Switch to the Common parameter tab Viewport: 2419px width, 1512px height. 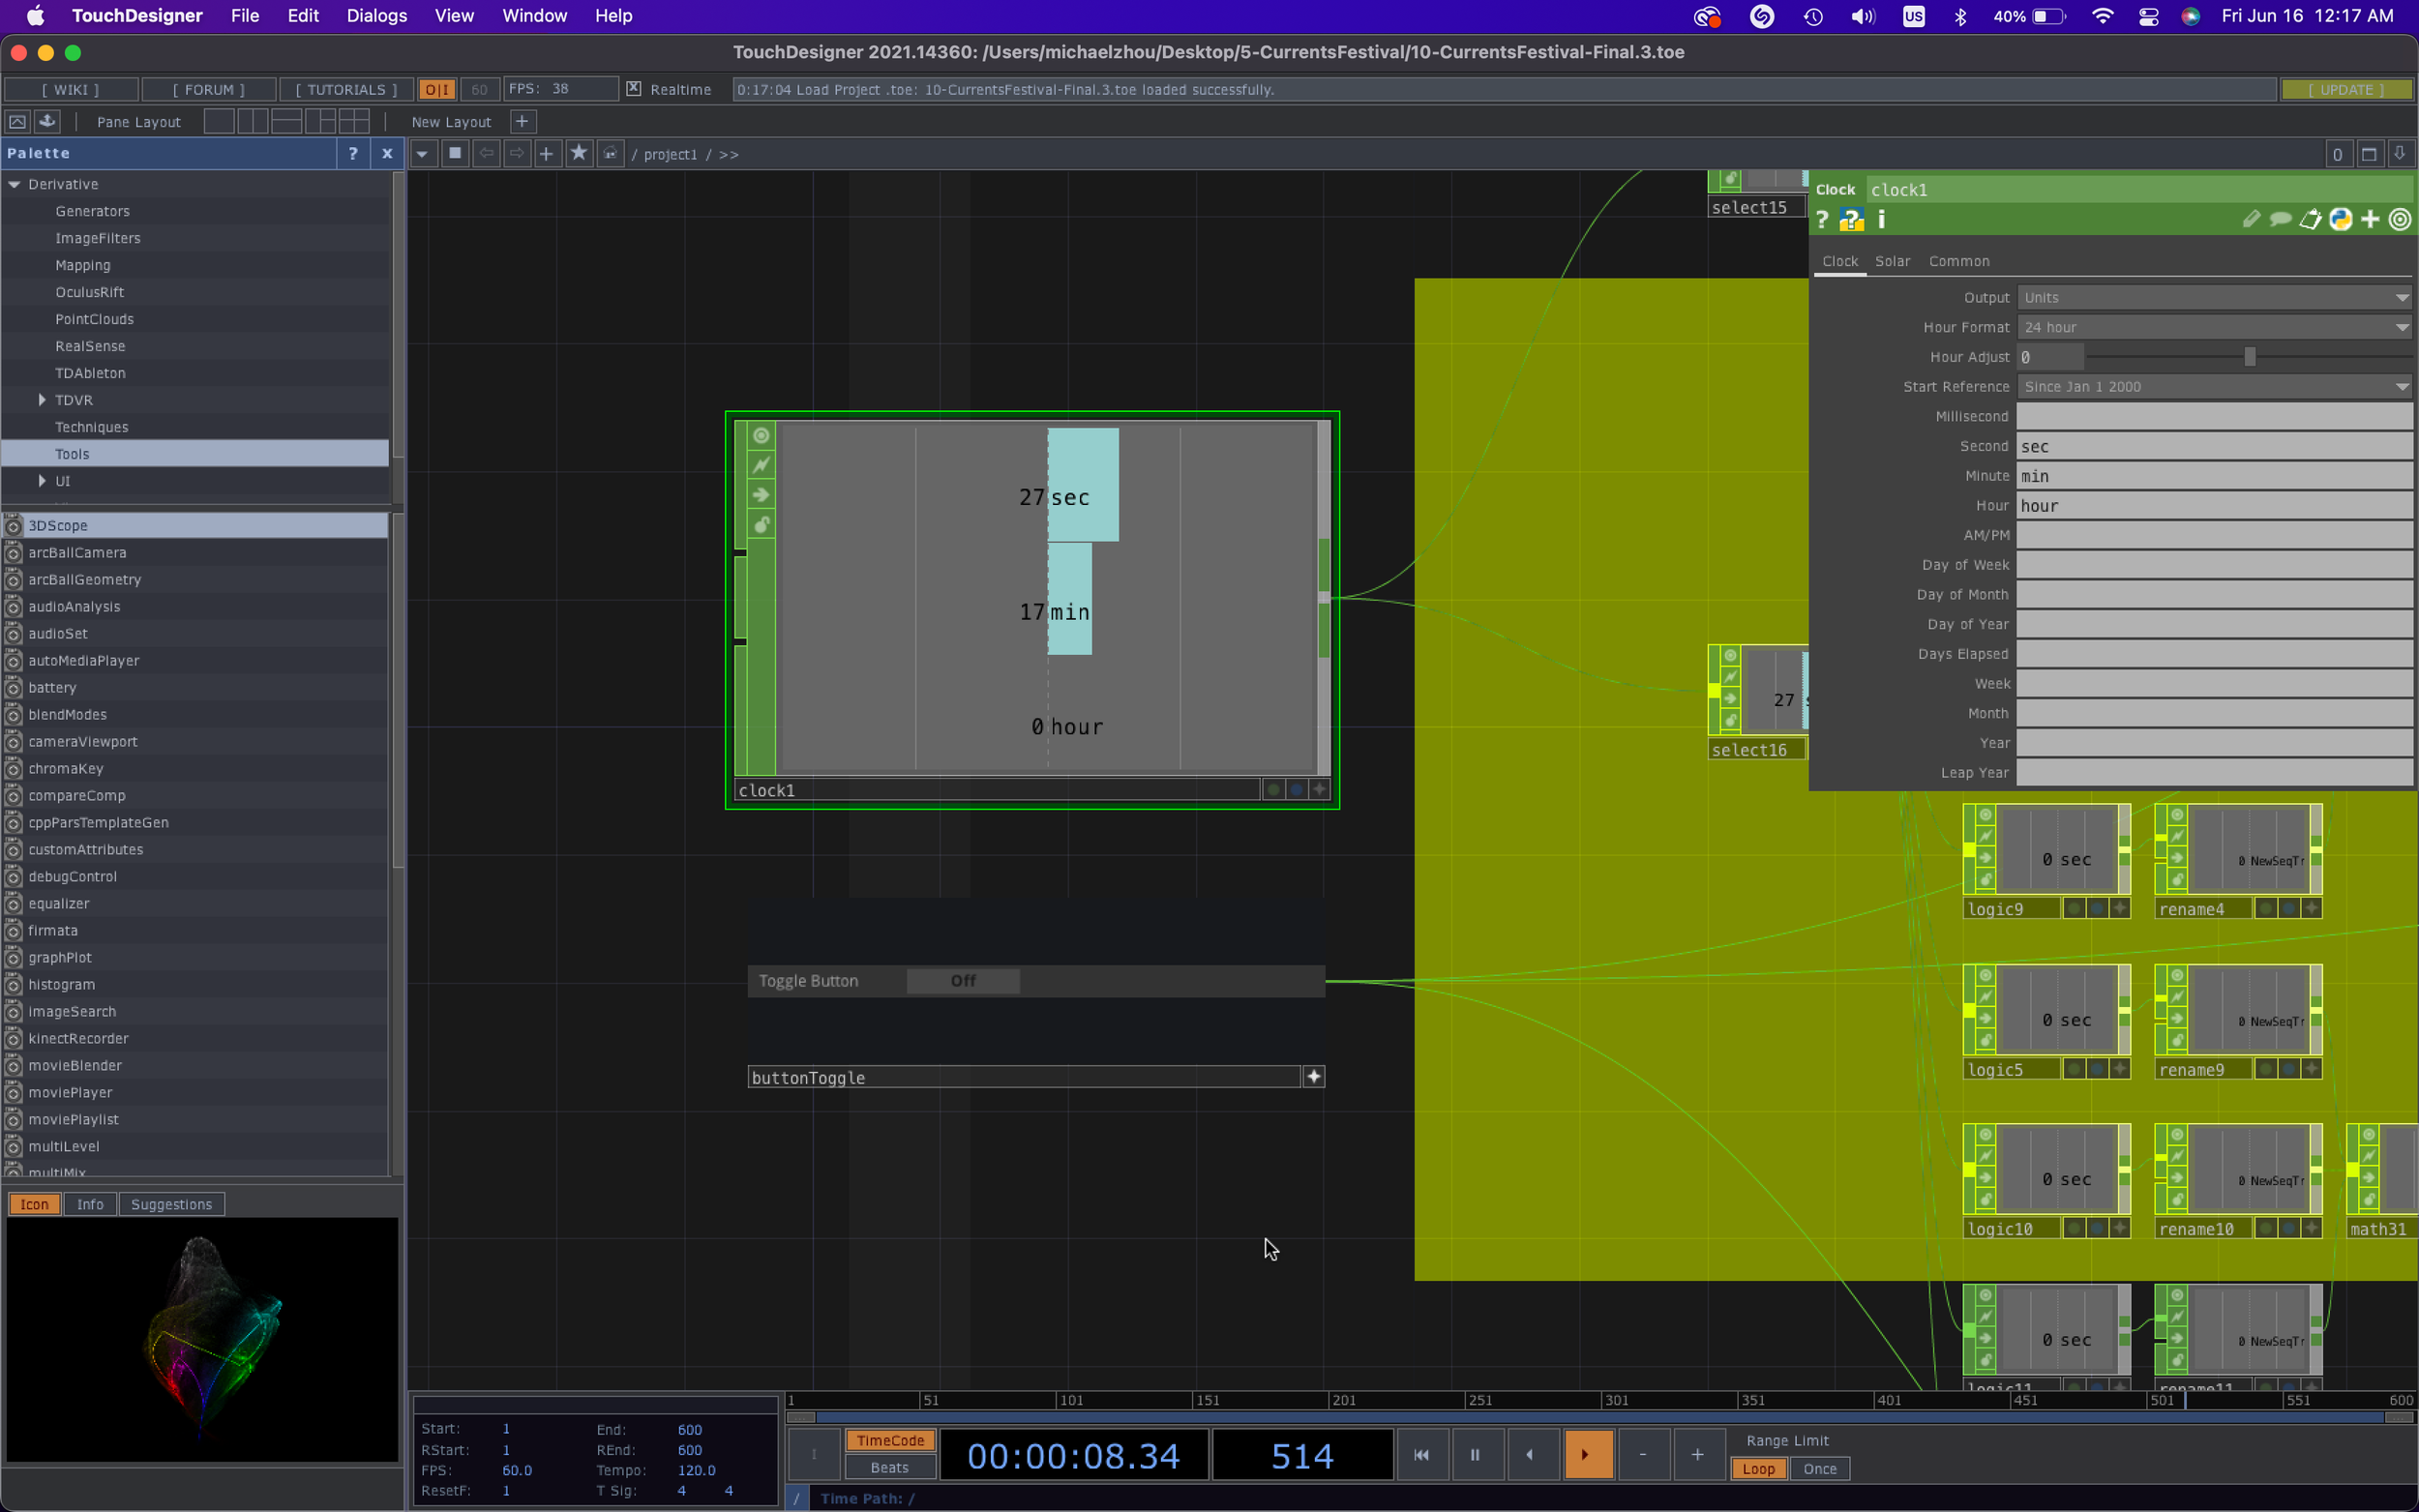[x=1958, y=261]
